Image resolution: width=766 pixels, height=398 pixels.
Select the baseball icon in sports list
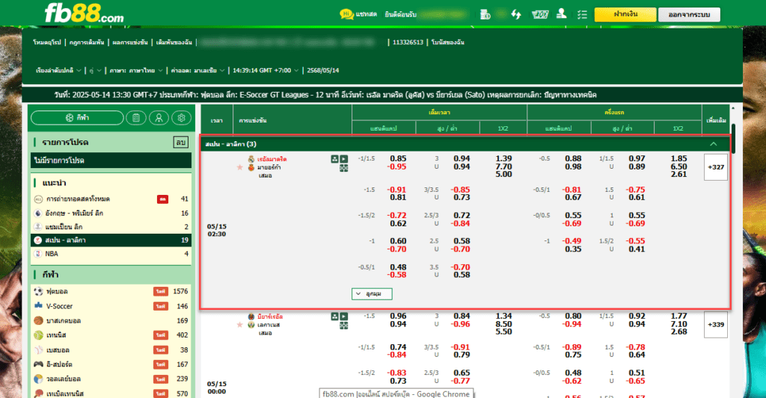tap(39, 349)
